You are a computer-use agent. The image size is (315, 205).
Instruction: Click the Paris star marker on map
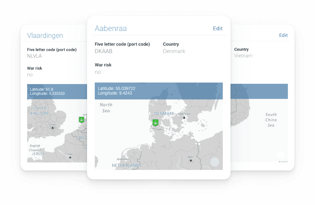(70, 157)
